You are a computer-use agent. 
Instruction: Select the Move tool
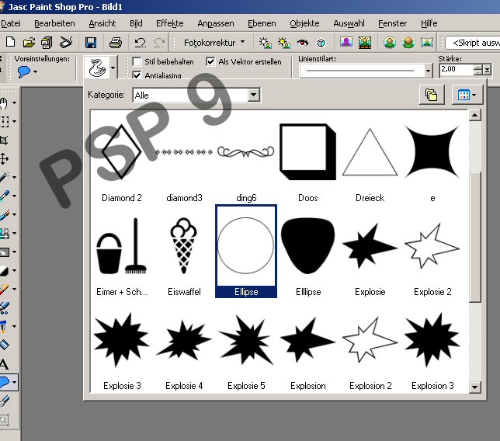4,159
